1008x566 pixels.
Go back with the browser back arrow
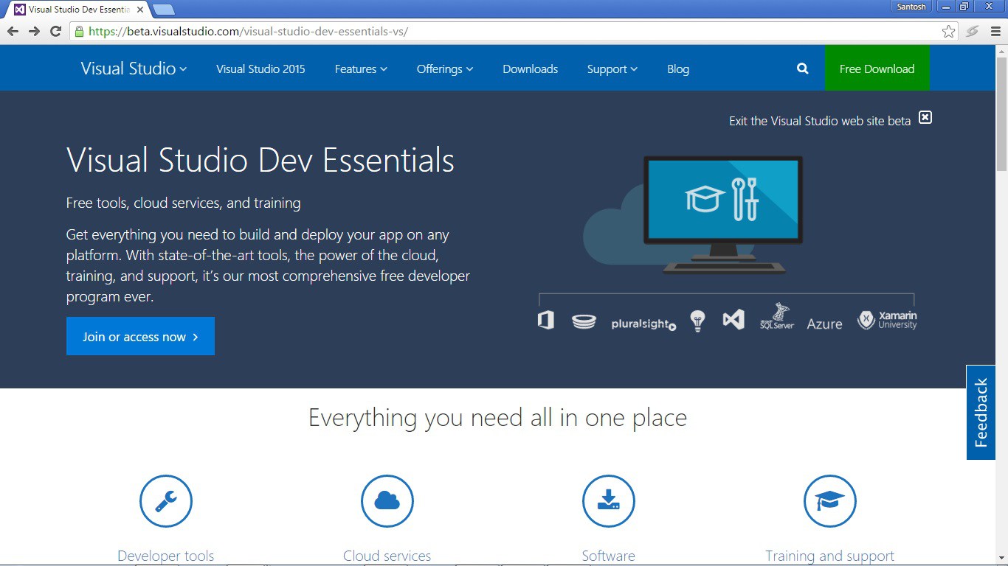[x=13, y=31]
